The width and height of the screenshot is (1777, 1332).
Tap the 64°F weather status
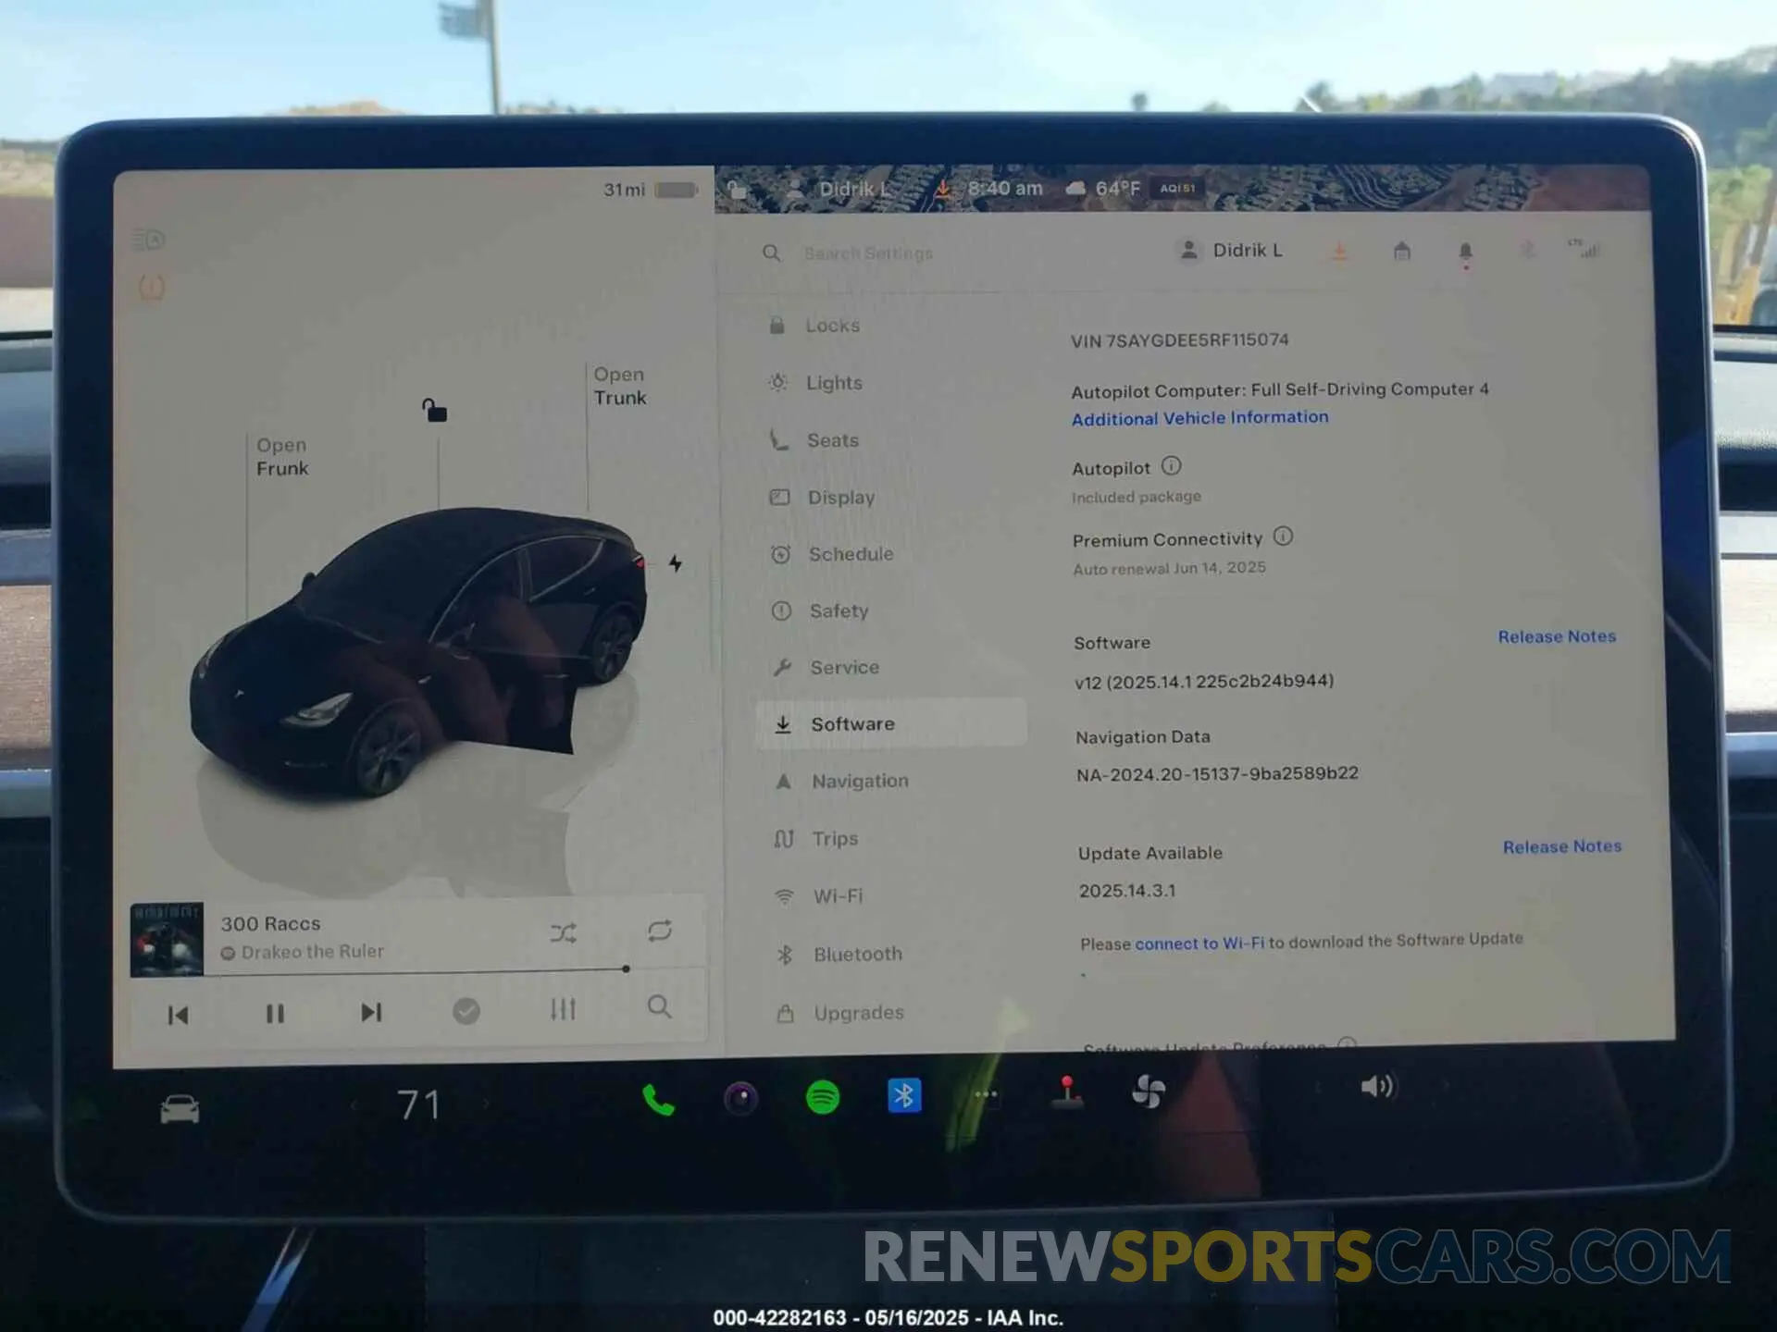[1103, 188]
